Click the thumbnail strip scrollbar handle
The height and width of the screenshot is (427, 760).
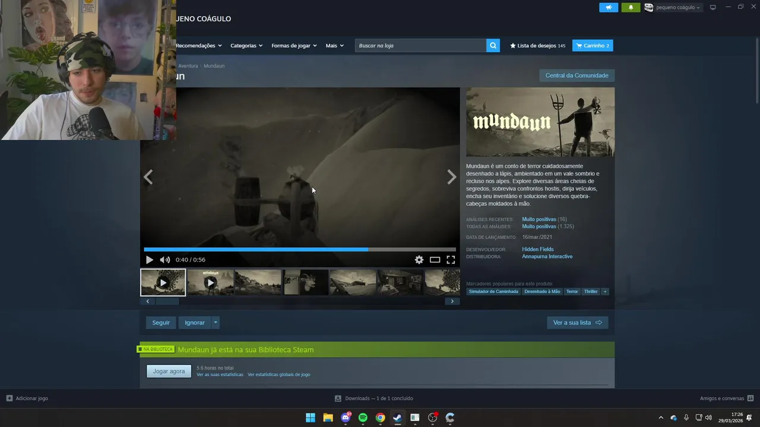(x=167, y=301)
